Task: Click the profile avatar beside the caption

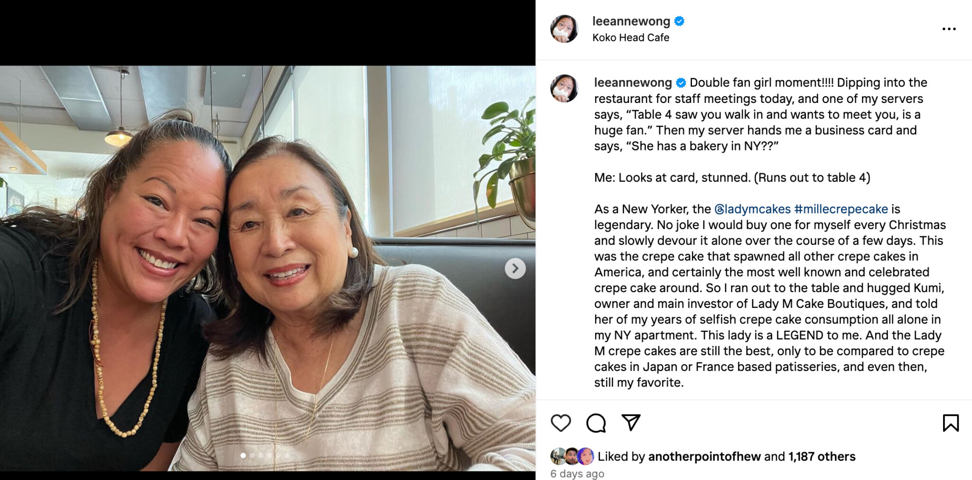Action: tap(564, 89)
